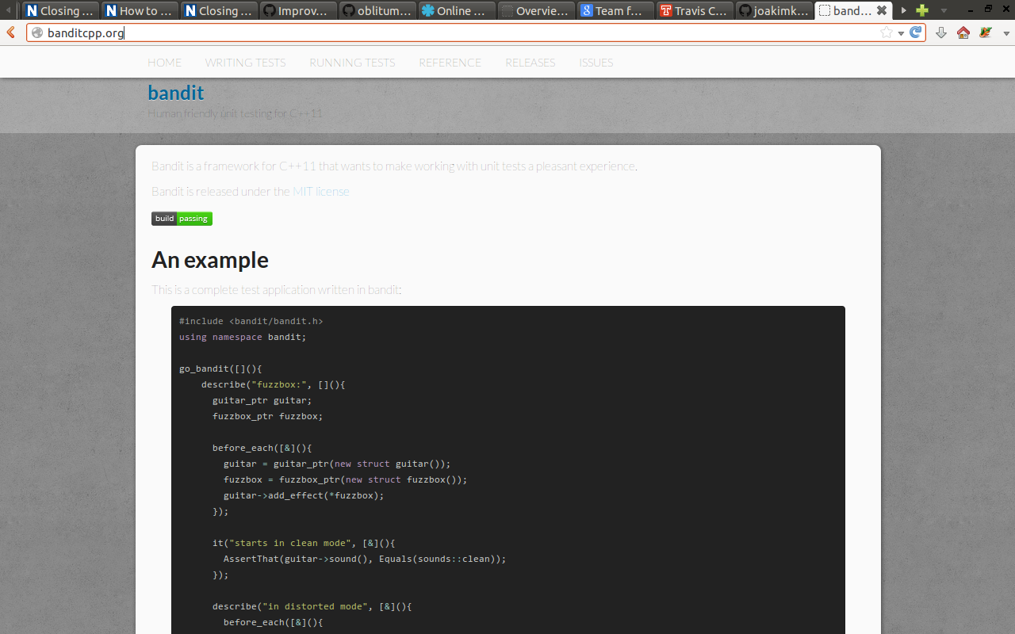Image resolution: width=1015 pixels, height=634 pixels.
Task: Open the MIT license link
Action: (321, 191)
